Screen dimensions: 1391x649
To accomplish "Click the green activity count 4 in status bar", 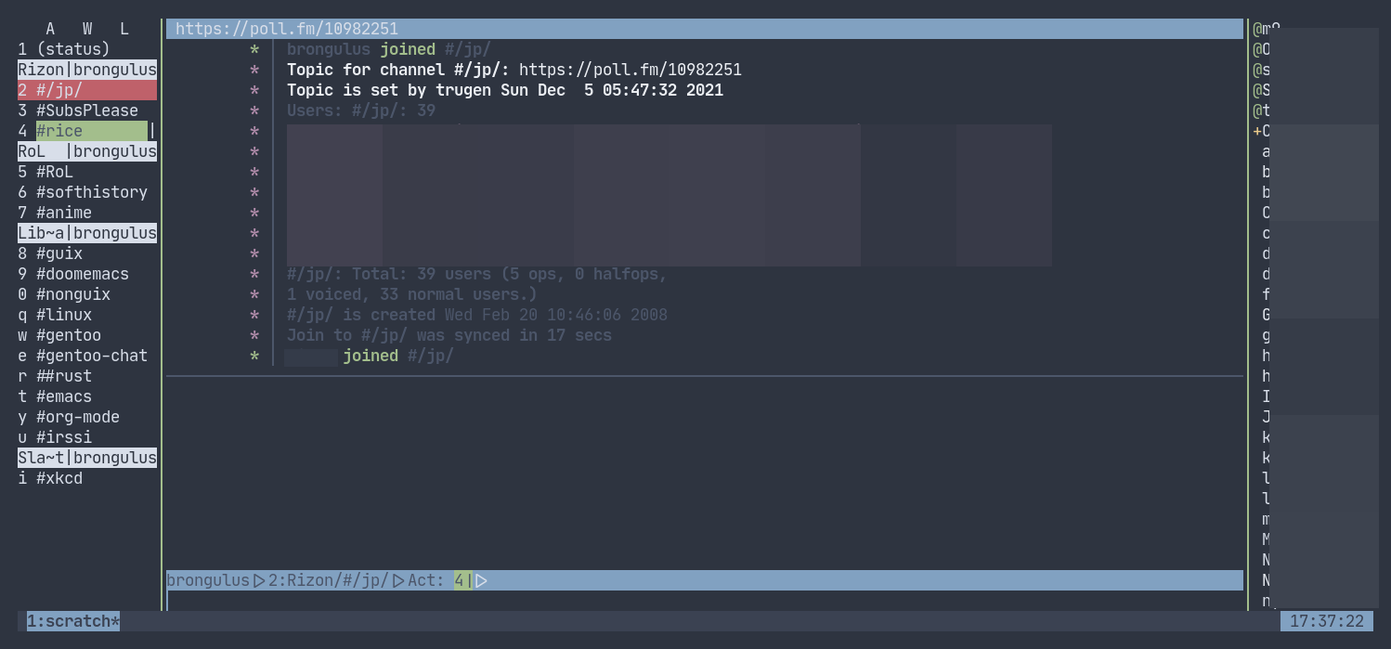I will 459,579.
